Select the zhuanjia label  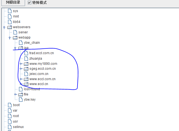click(36, 59)
